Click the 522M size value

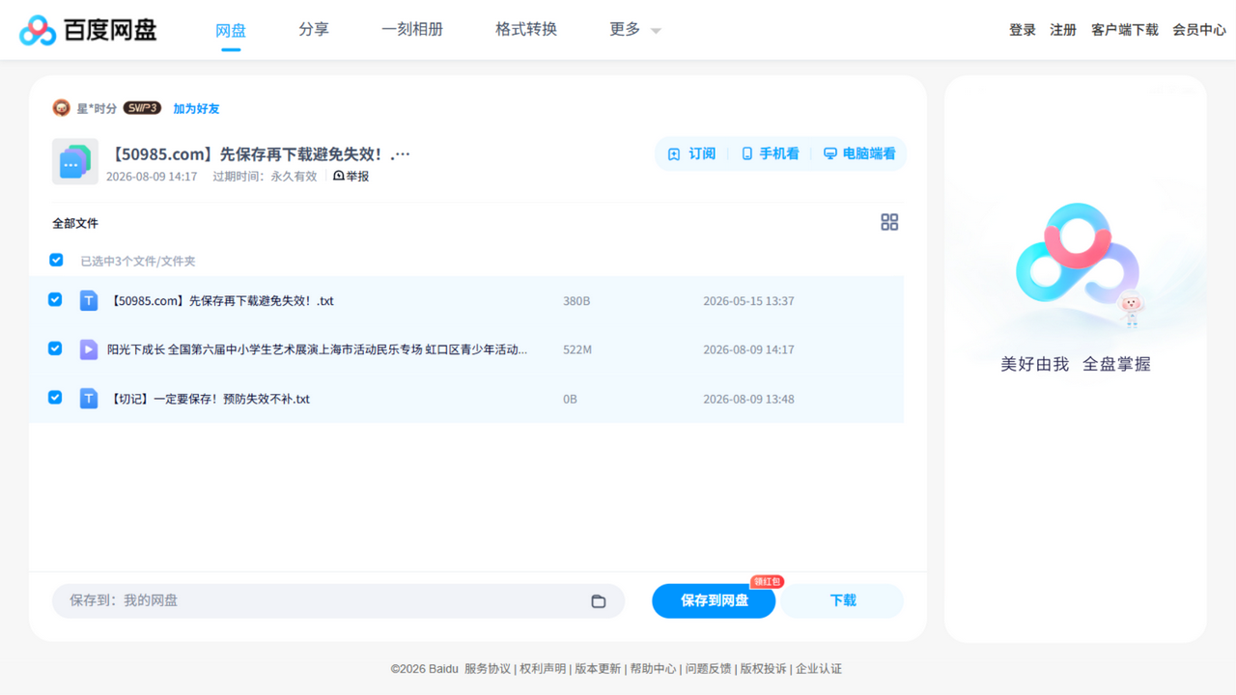point(577,349)
